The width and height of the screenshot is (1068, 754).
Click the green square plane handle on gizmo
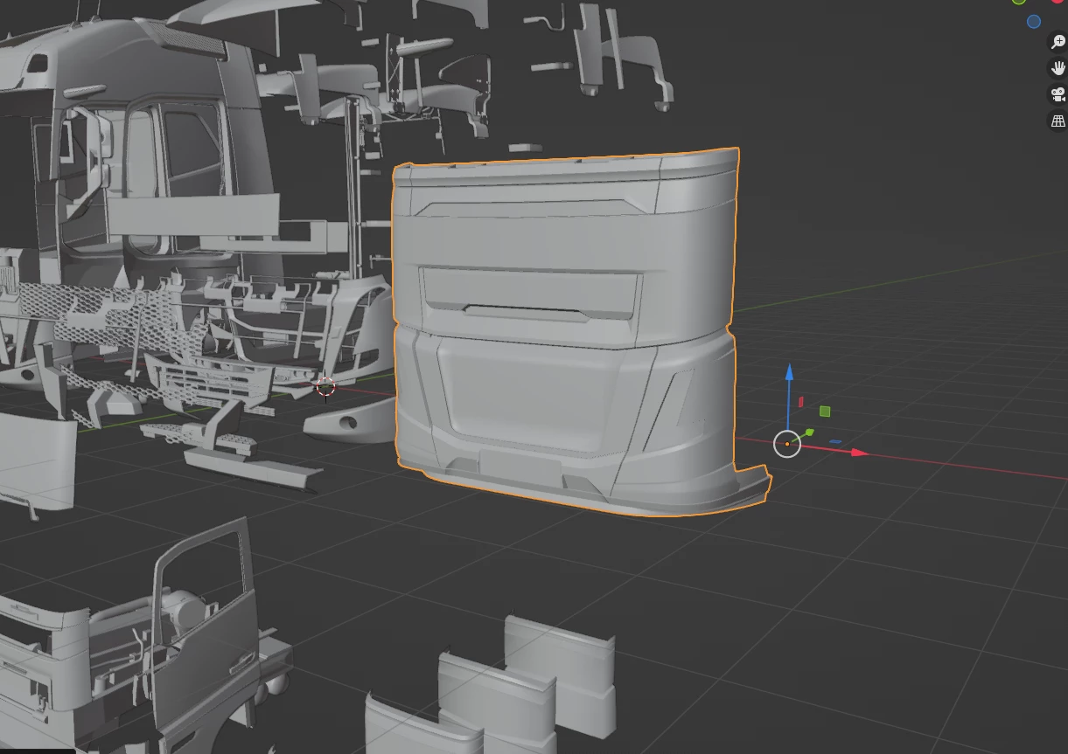point(825,411)
